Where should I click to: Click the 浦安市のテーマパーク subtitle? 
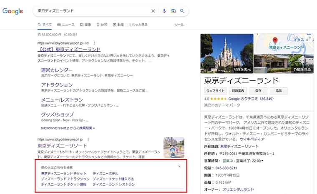222,105
